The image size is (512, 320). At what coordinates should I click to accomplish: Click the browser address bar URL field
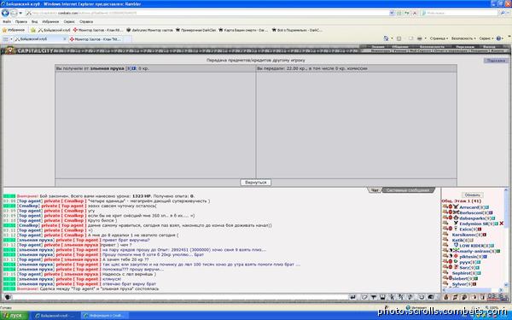coord(207,13)
